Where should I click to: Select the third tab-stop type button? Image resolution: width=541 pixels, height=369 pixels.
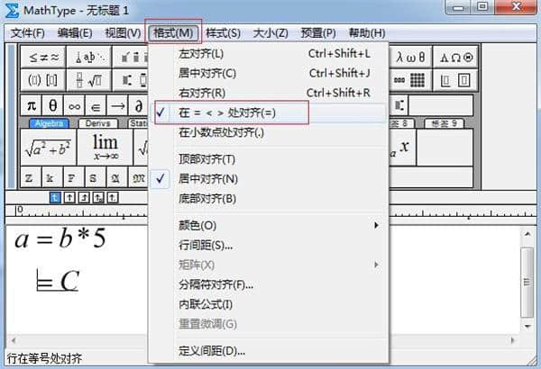[84, 197]
